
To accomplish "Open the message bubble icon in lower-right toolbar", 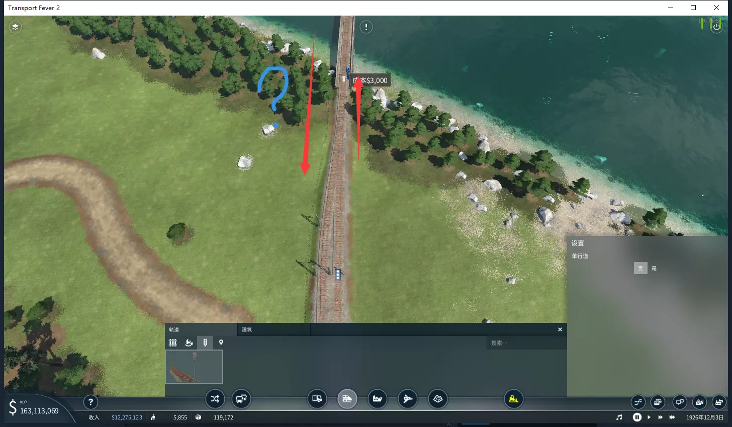I will pos(680,402).
